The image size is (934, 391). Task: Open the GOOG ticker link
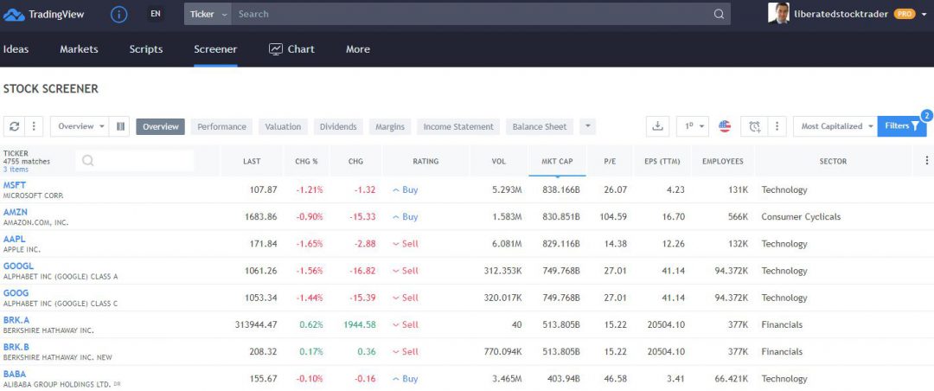pos(16,292)
